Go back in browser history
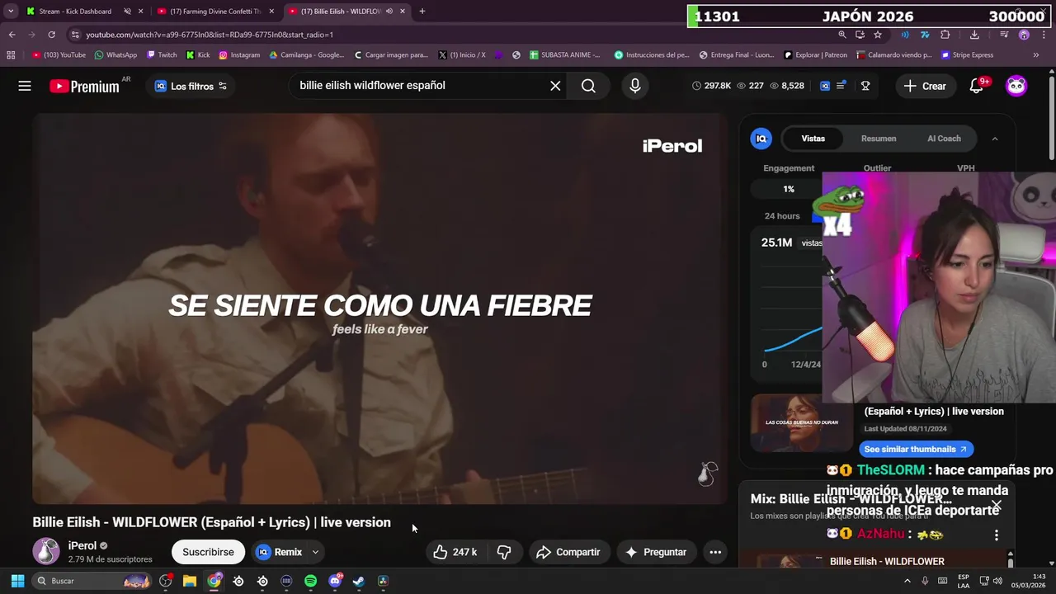1056x594 pixels. (x=12, y=35)
